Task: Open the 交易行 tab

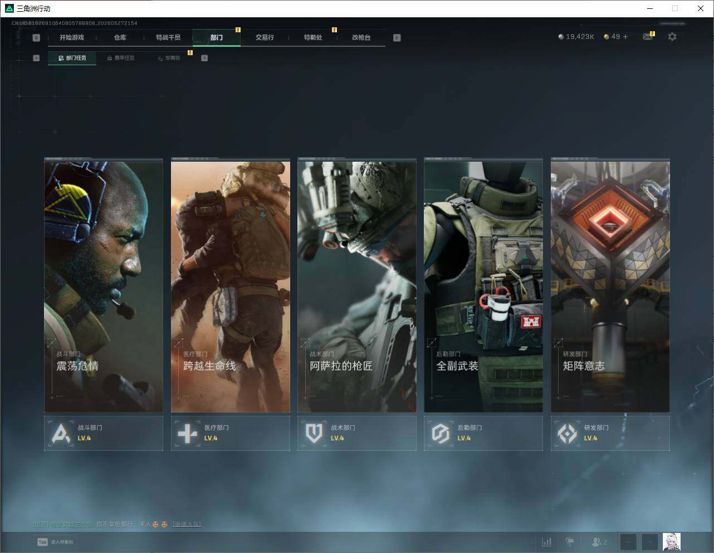Action: click(x=265, y=37)
